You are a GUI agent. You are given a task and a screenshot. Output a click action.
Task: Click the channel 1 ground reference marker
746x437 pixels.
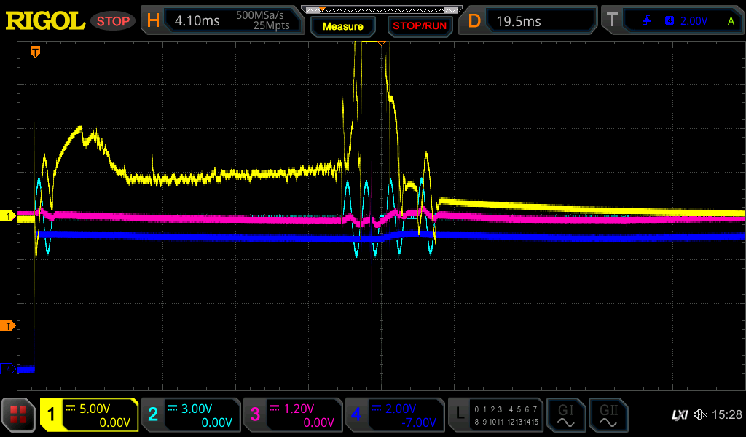click(8, 216)
